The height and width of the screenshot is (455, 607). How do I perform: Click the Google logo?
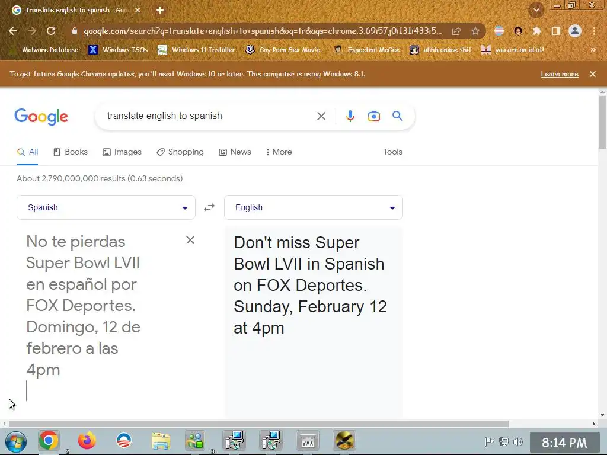[x=41, y=117]
